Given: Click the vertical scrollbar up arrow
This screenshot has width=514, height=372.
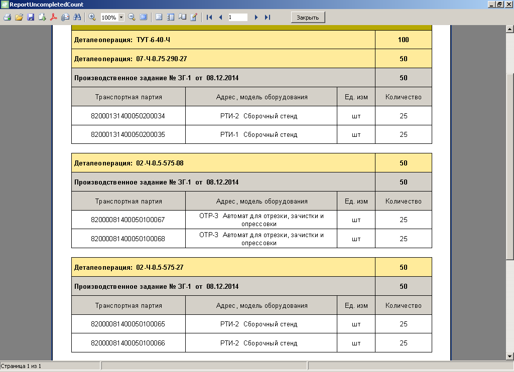Looking at the screenshot, I should tap(509, 30).
